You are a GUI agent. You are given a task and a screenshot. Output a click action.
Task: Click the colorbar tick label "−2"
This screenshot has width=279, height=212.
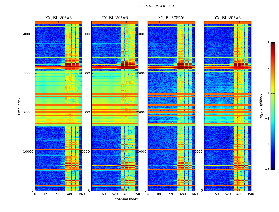click(267, 119)
